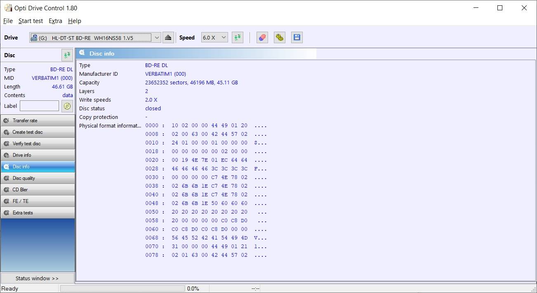Click the capacity value 23652352 sectors
This screenshot has width=537, height=293.
click(191, 83)
